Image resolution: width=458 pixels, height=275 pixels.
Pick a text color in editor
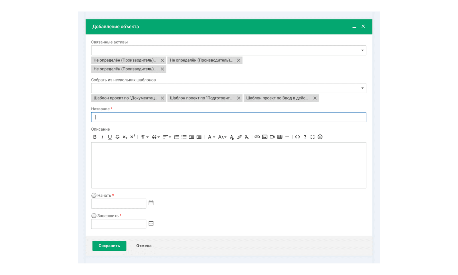pyautogui.click(x=232, y=137)
